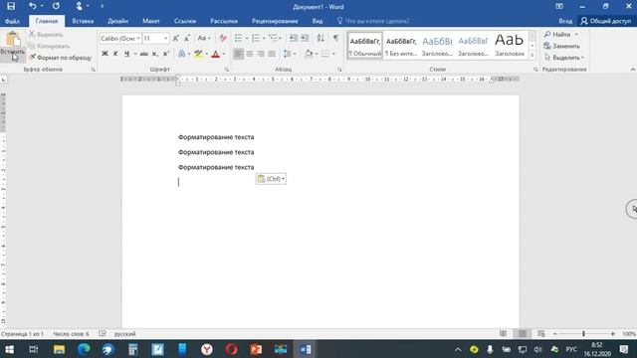
Task: Expand the styles gallery list
Action: coord(532,55)
